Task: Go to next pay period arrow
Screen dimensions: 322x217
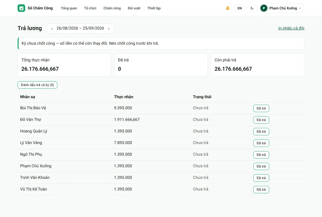Action: point(109,29)
